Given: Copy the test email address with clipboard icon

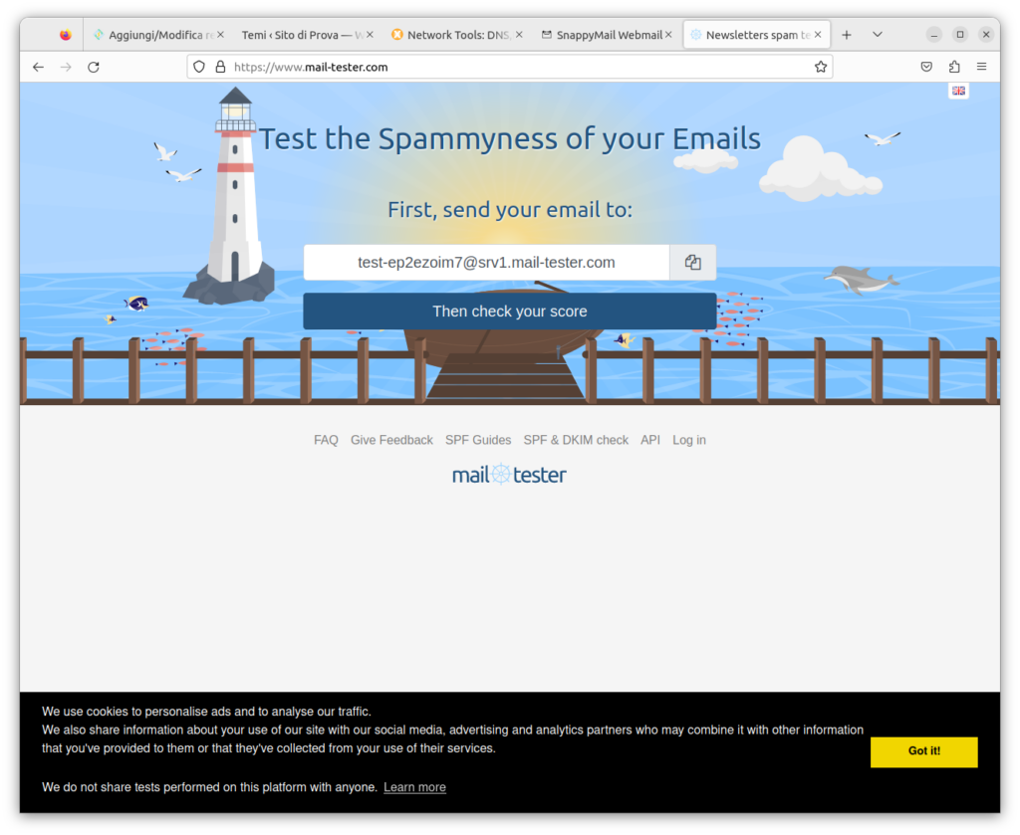Looking at the screenshot, I should click(x=693, y=263).
